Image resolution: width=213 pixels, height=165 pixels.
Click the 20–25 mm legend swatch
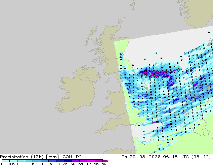click(x=60, y=161)
